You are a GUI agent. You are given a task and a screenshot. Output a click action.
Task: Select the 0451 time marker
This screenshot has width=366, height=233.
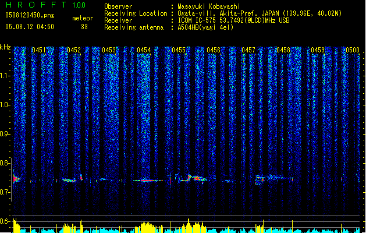39,50
